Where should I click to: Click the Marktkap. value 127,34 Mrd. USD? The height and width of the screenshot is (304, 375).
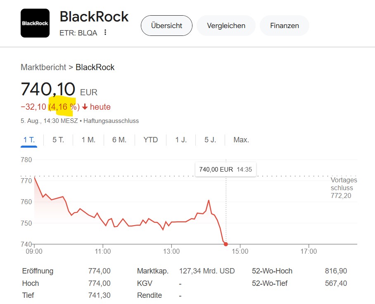[207, 271]
